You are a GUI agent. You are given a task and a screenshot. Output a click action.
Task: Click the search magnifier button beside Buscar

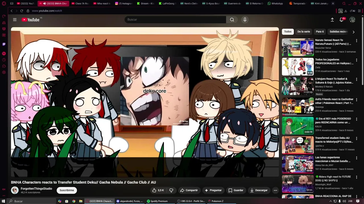click(x=232, y=20)
